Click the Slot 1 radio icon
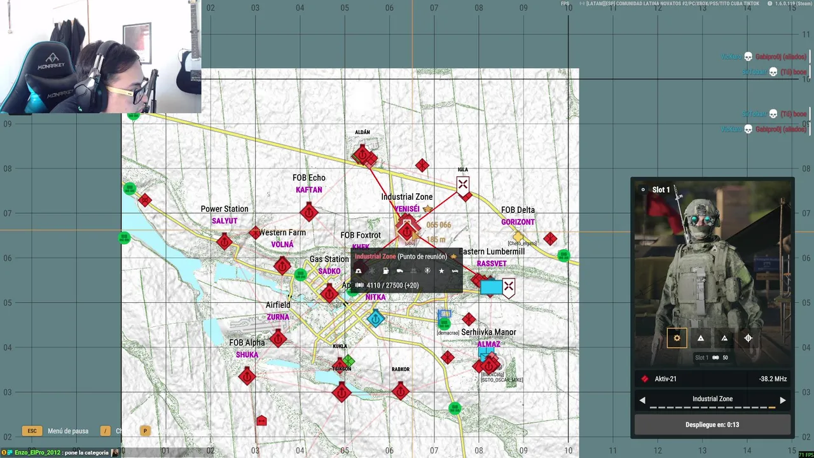Image resolution: width=814 pixels, height=458 pixels. click(643, 190)
